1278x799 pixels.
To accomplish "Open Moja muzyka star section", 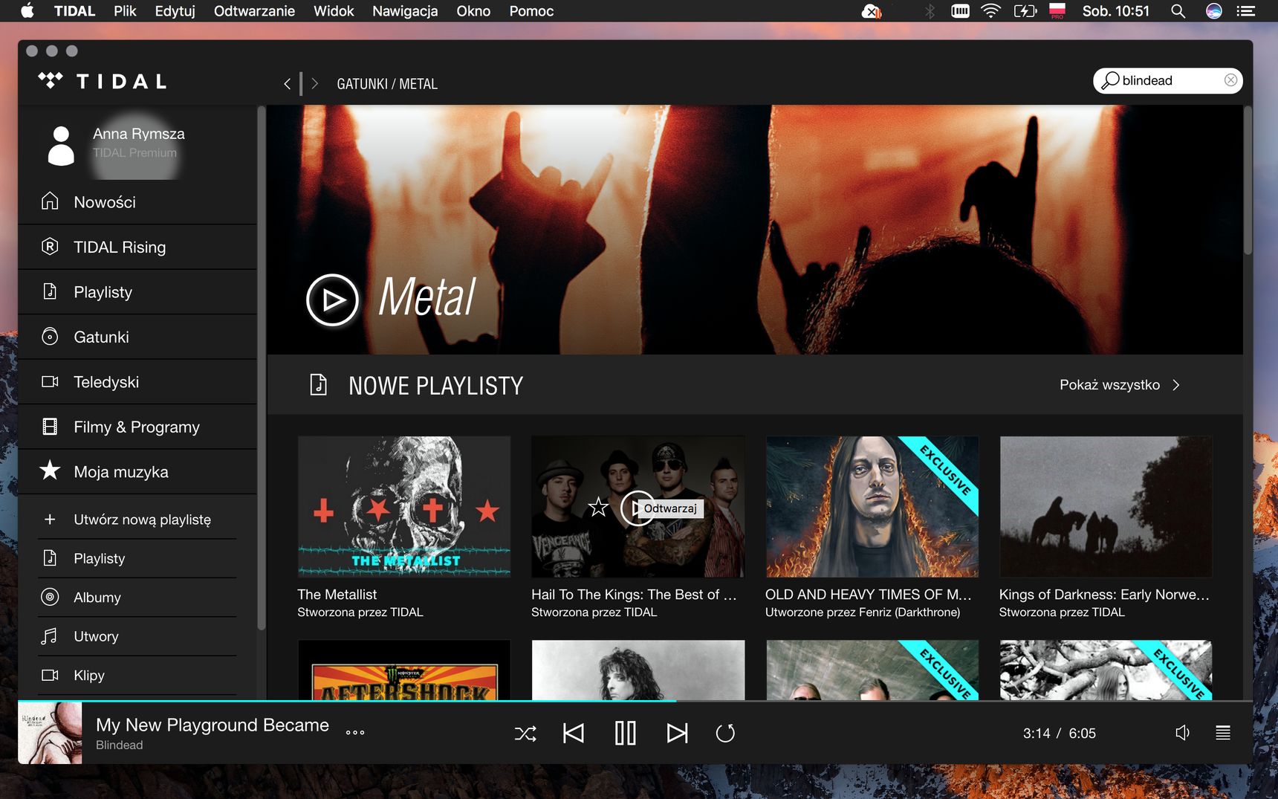I will (137, 471).
